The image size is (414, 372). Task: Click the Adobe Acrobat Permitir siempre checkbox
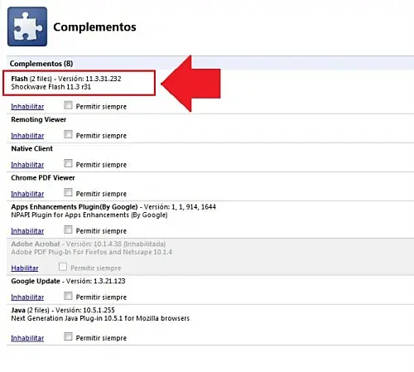63,267
